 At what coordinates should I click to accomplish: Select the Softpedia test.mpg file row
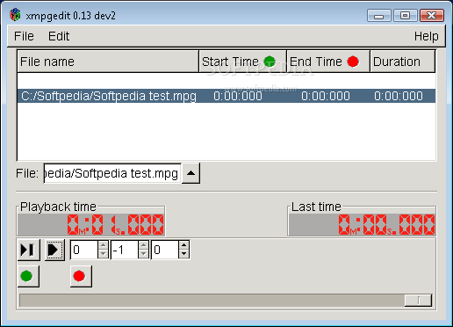226,96
